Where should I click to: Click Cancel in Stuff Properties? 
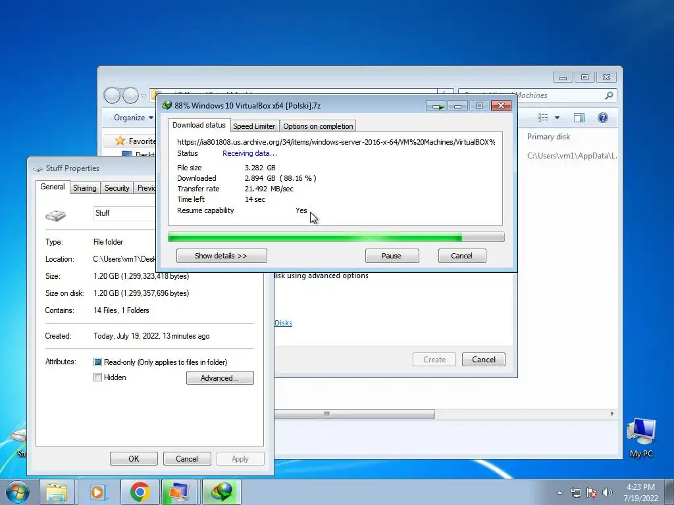tap(187, 458)
